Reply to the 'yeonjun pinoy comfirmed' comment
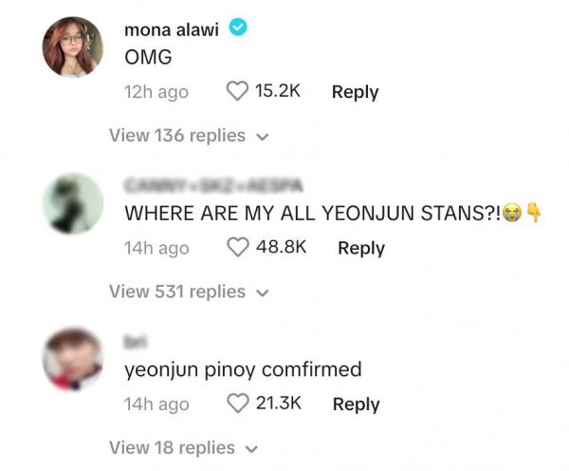569x471 pixels. pyautogui.click(x=356, y=404)
